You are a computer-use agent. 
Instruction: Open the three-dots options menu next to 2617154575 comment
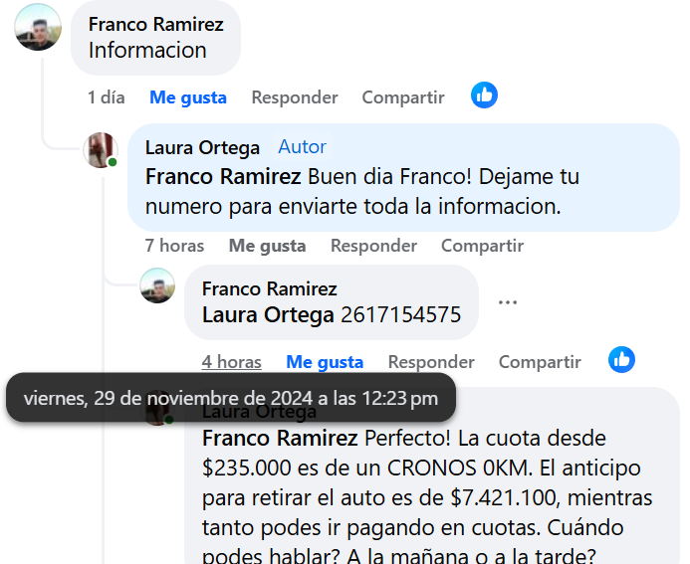coord(508,302)
